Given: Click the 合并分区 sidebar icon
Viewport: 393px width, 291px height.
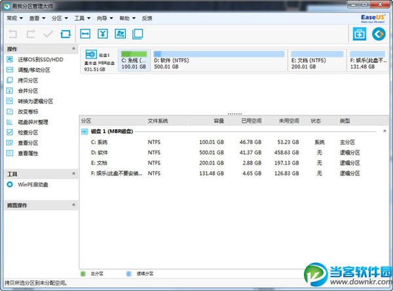Looking at the screenshot, I should tap(10, 90).
